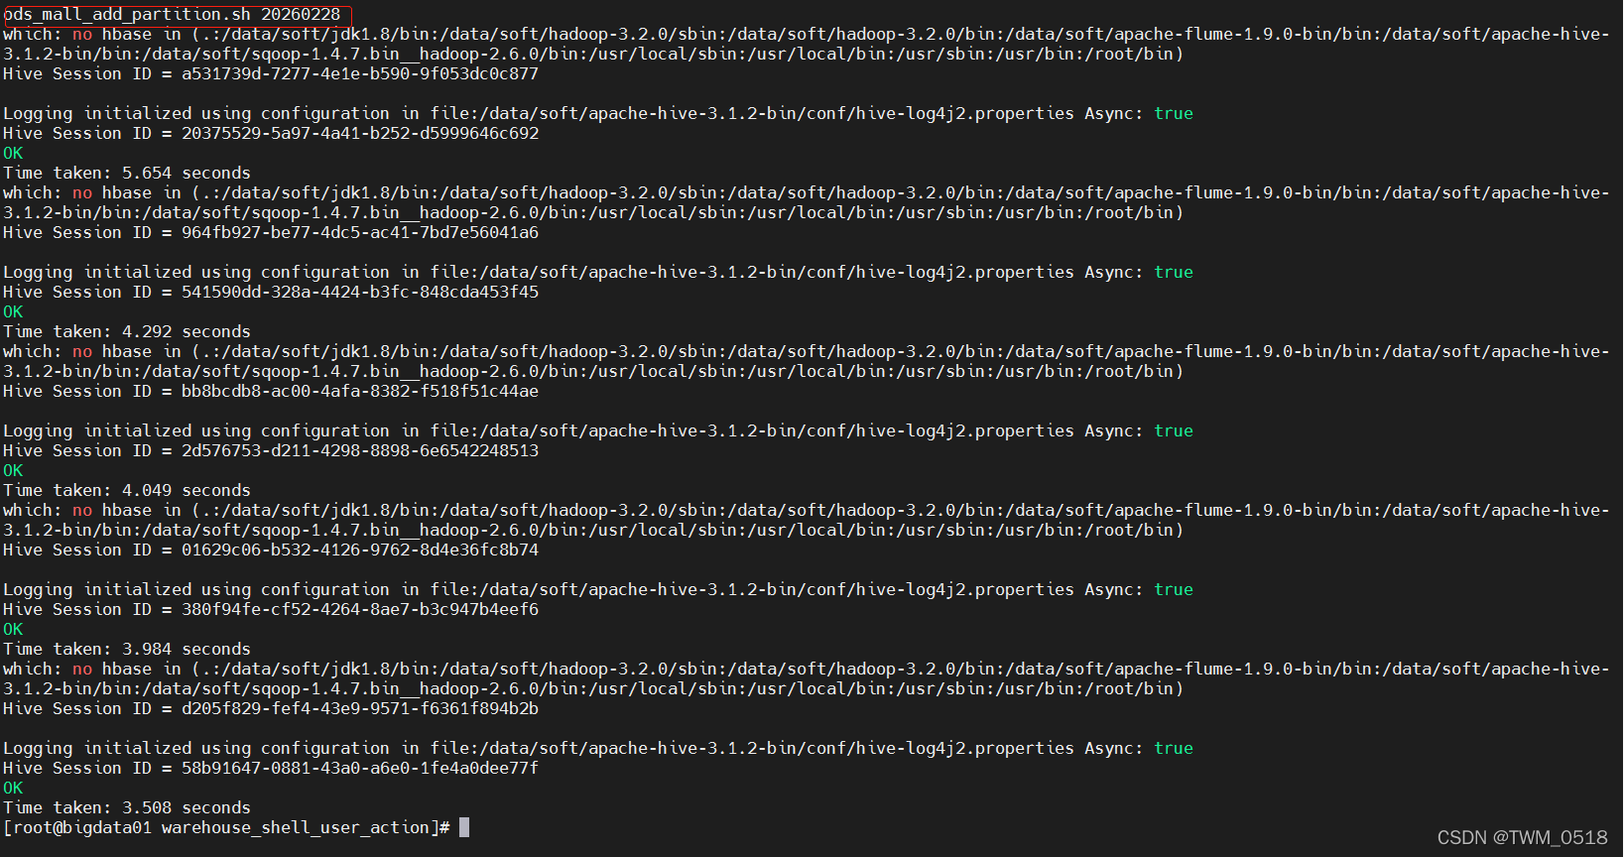Viewport: 1624px width, 857px height.
Task: Click the green OK above 'Time taken: 5.654'
Action: click(13, 154)
